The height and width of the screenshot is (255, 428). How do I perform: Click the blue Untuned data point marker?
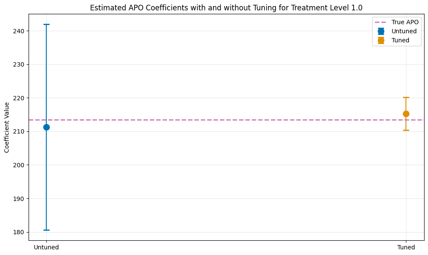coord(46,127)
